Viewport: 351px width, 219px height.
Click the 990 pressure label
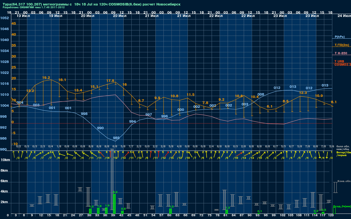(100, 128)
